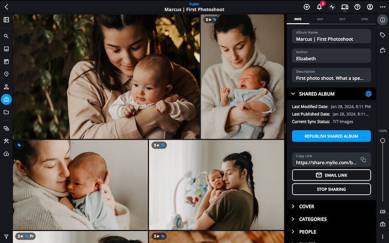Open the Map pin view icon
The height and width of the screenshot is (243, 389).
point(6,74)
